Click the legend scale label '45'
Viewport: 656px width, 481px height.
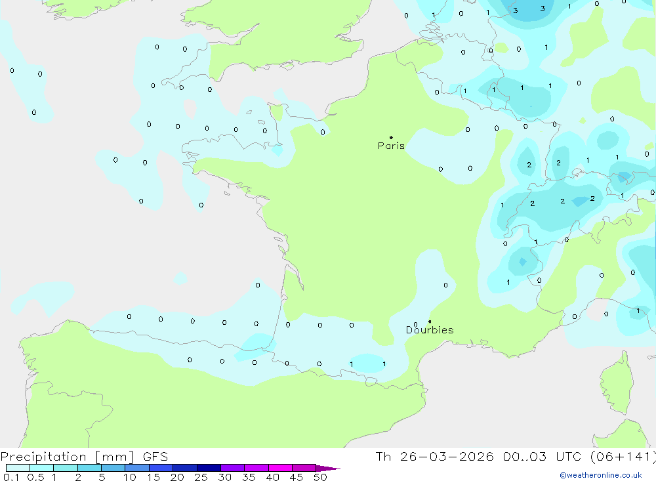(x=297, y=477)
